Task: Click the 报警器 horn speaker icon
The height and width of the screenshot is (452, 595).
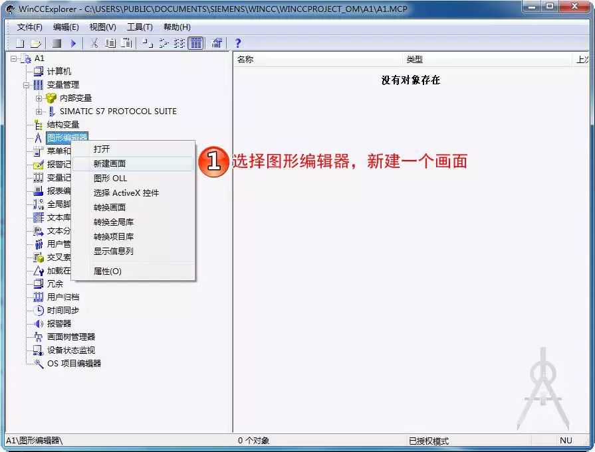Action: coord(39,323)
